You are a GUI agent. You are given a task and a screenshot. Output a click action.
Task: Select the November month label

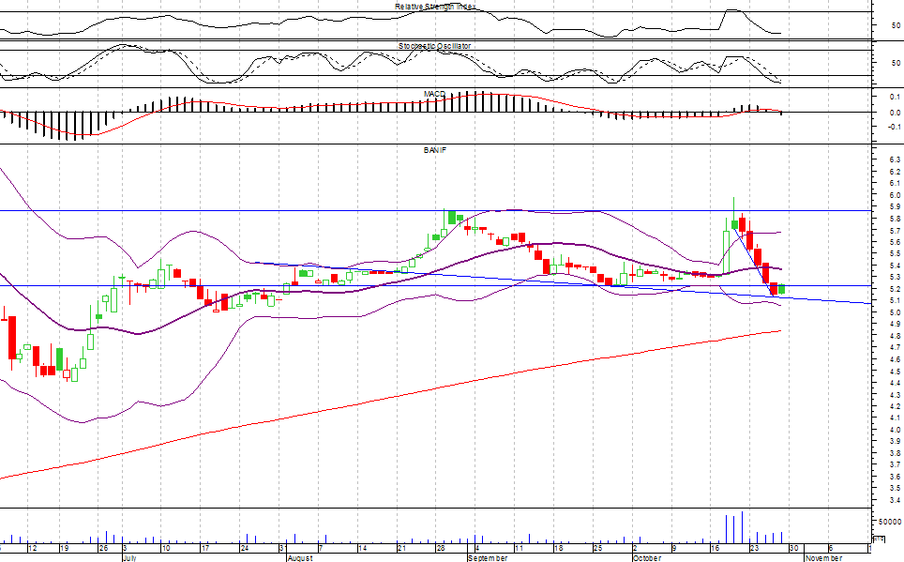pos(824,558)
